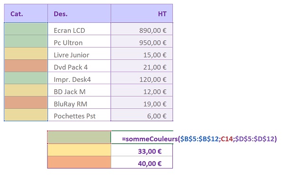The width and height of the screenshot is (285, 182).
Task: Select the Des. header cell
Action: [x=79, y=13]
